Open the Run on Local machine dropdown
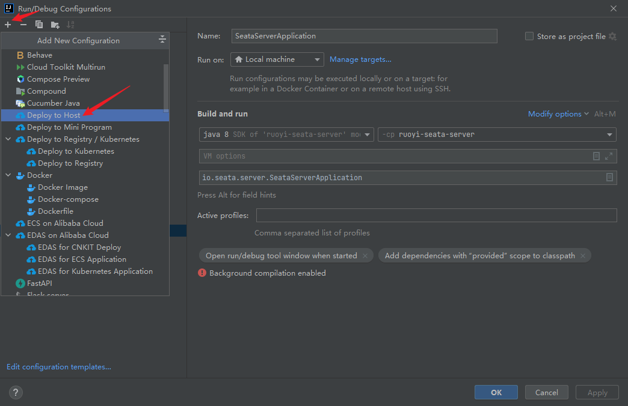 pos(277,59)
